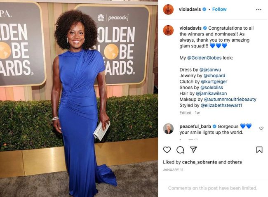Visit the @kurtgeiger clutch mention
The width and height of the screenshot is (268, 197).
click(214, 82)
